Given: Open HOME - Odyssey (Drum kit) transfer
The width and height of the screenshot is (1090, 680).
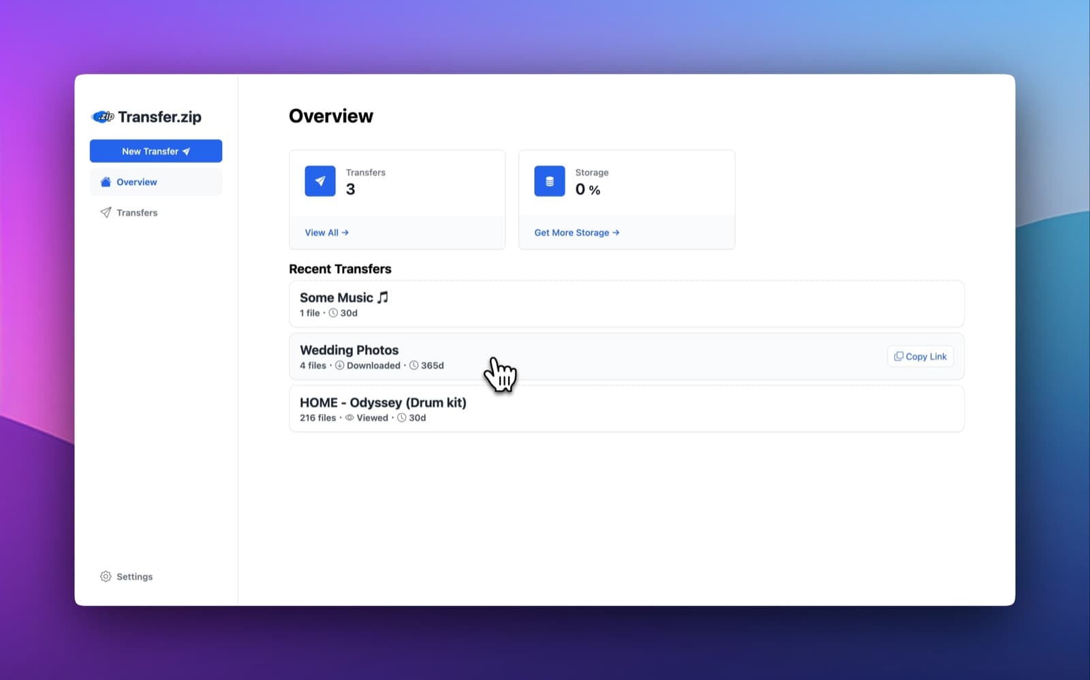Looking at the screenshot, I should (627, 409).
